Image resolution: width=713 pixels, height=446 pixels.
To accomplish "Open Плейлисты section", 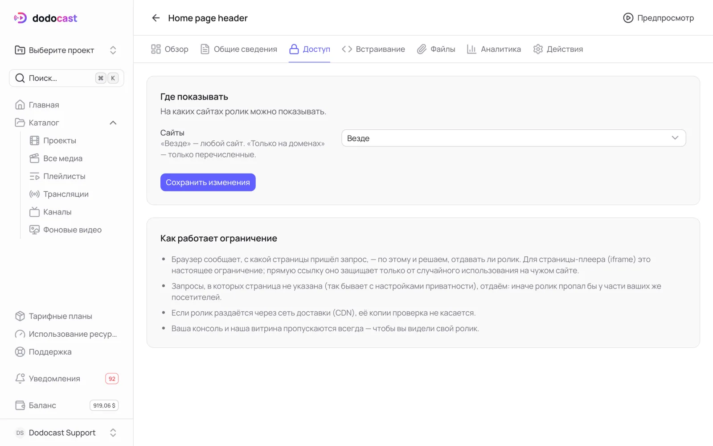I will [x=74, y=176].
